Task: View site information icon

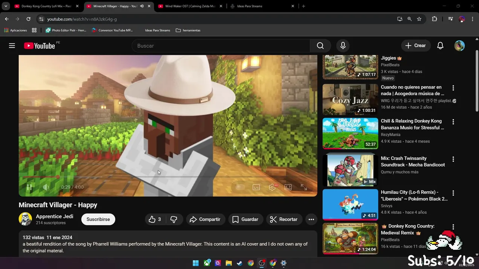Action: (x=41, y=19)
